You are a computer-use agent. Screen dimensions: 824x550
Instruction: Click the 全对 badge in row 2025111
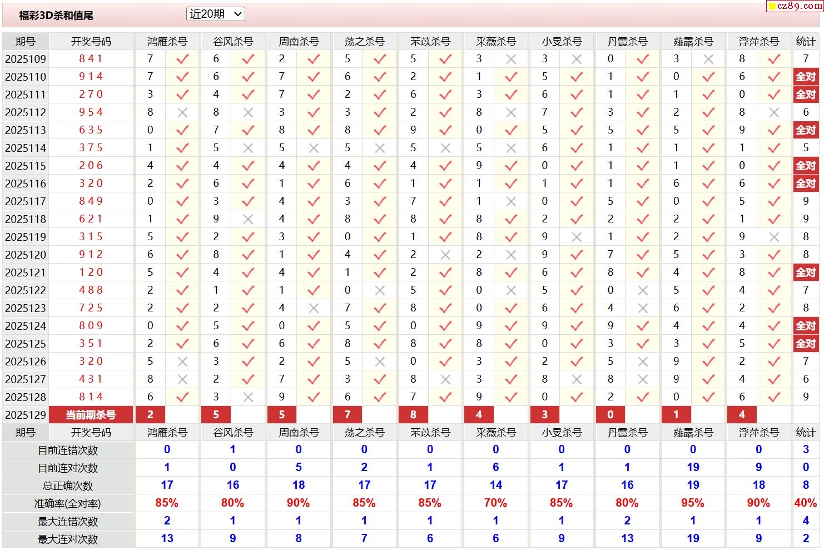pyautogui.click(x=806, y=95)
